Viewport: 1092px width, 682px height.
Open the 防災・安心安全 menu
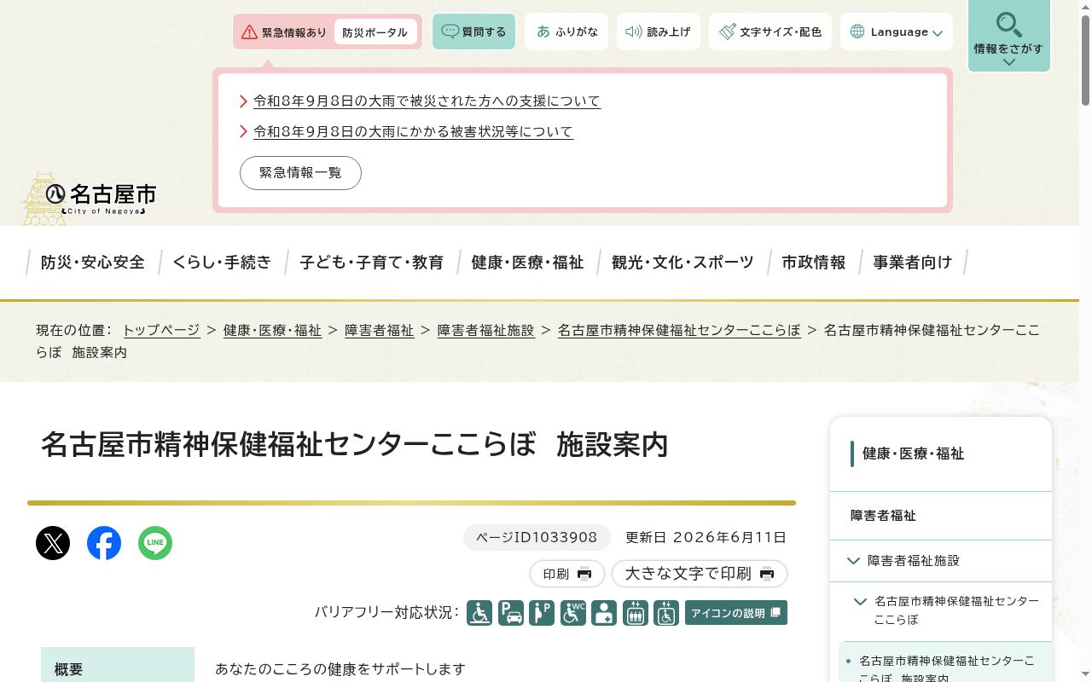click(93, 263)
